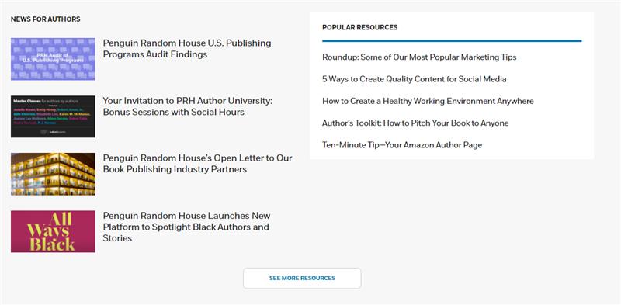Select the 'Book Publishing Industry Partners' title line

point(175,169)
